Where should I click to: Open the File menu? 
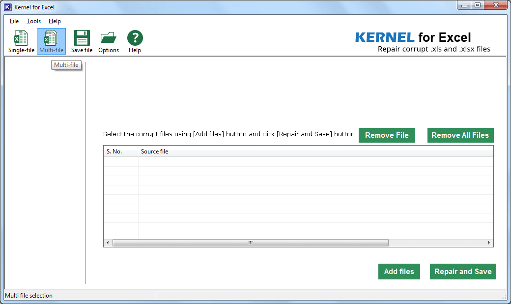pos(14,21)
